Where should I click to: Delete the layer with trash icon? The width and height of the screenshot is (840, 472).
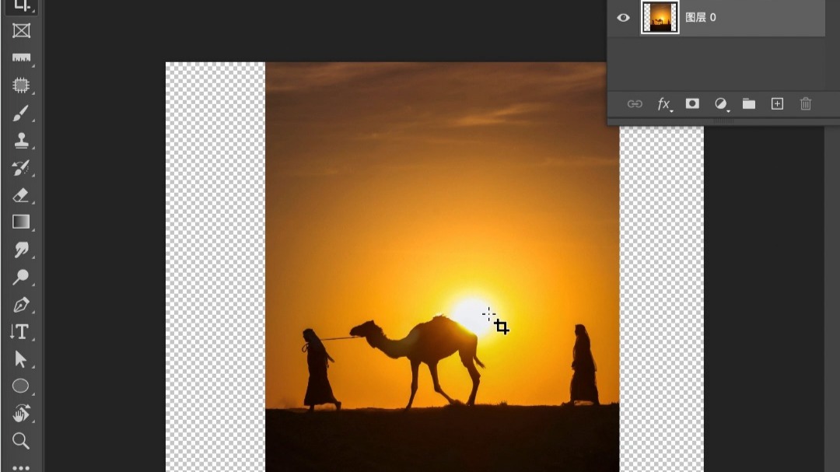tap(806, 104)
